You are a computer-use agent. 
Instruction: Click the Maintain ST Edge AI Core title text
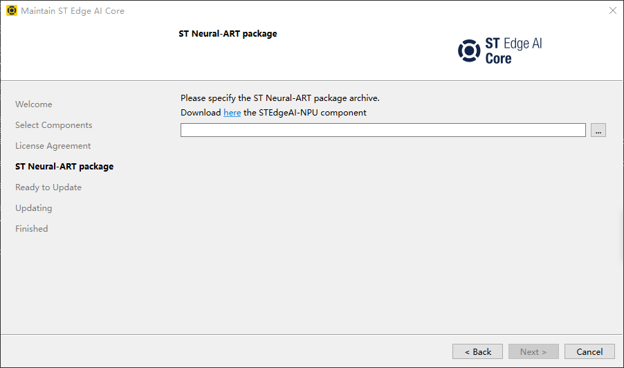click(73, 11)
